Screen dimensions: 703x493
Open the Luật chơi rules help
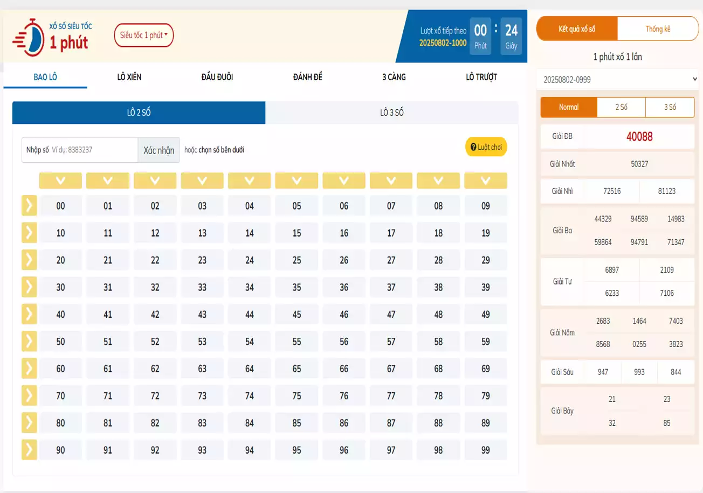(486, 147)
